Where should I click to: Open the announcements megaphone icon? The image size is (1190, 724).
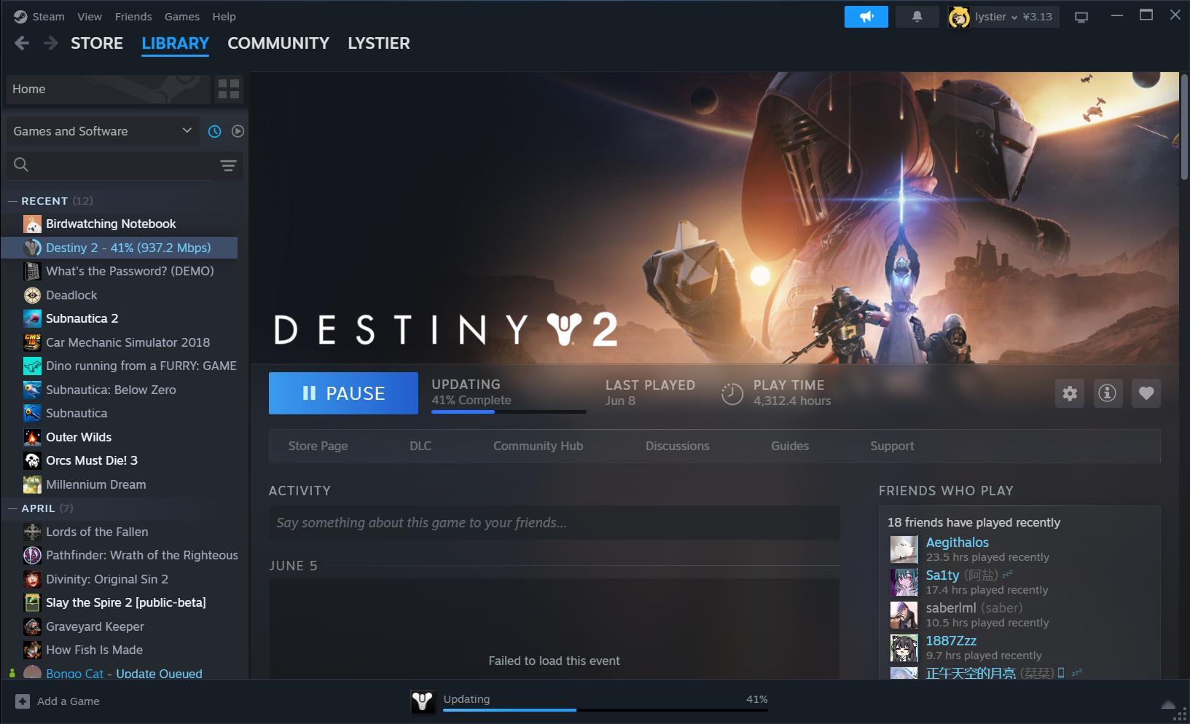[x=866, y=16]
